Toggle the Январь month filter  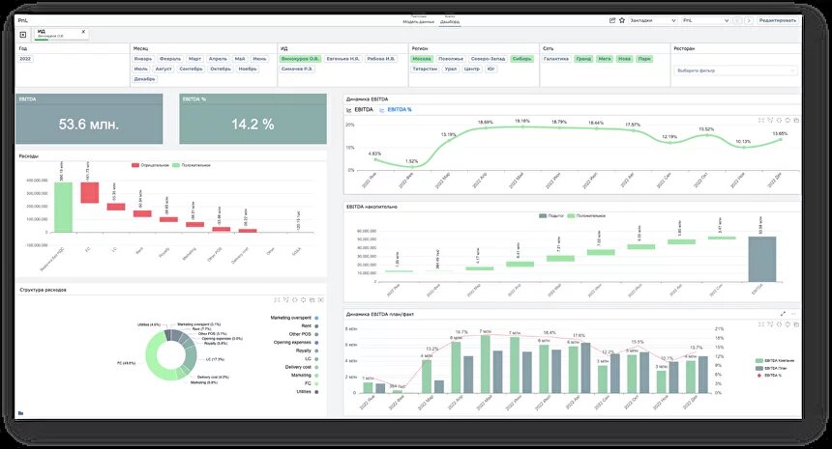pyautogui.click(x=143, y=59)
